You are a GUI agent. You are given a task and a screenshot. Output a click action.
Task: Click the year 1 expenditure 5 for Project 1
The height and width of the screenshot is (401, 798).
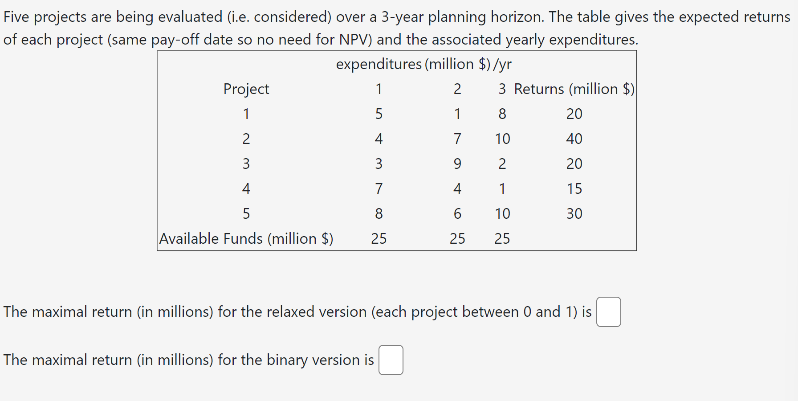pos(379,114)
